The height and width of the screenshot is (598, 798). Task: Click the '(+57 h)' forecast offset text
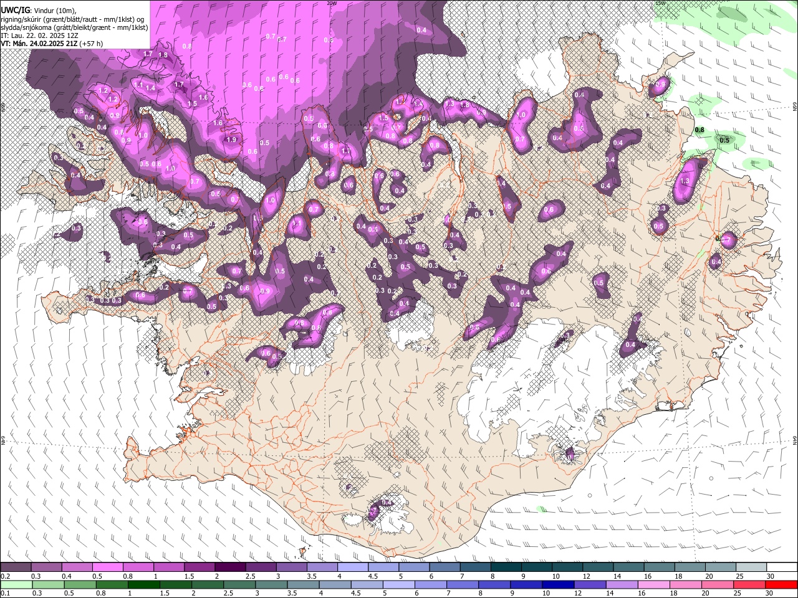click(91, 44)
